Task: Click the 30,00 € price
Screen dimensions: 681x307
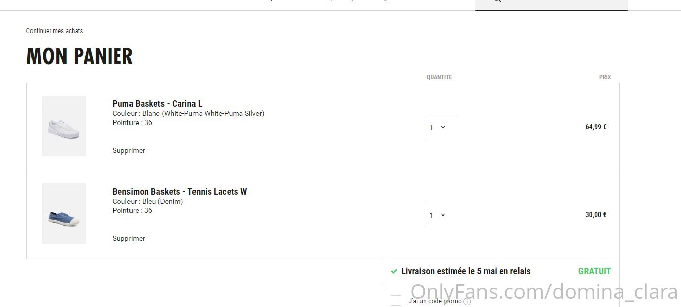Action: click(x=596, y=215)
